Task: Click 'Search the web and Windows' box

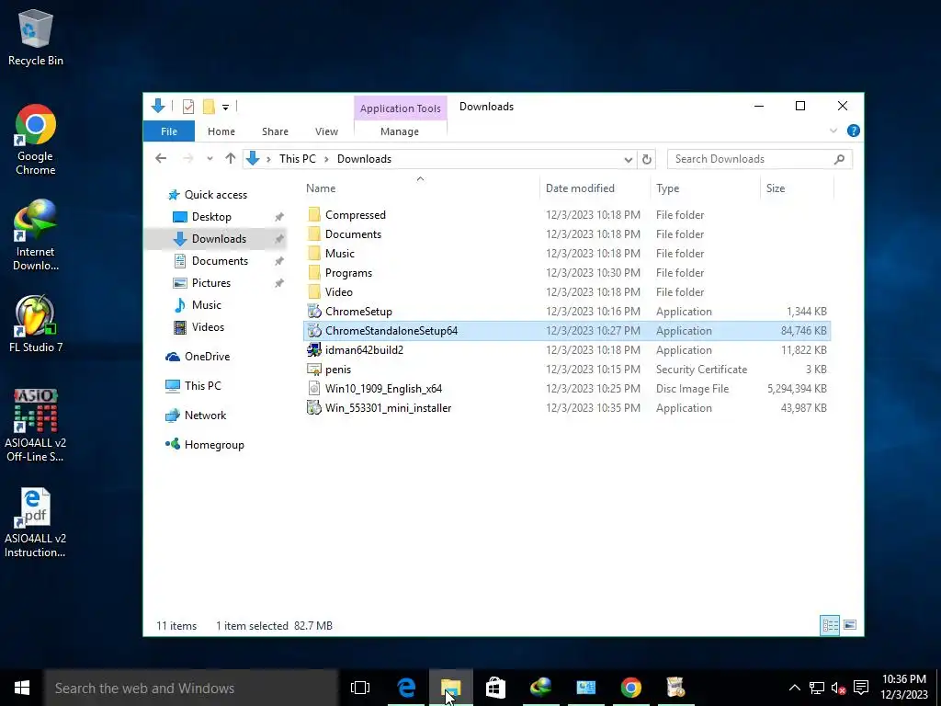Action: click(x=191, y=688)
